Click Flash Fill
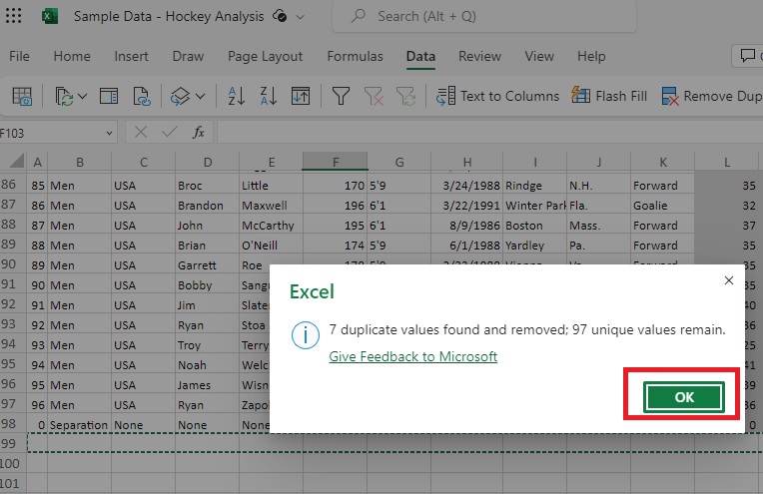The image size is (763, 494). coord(609,96)
